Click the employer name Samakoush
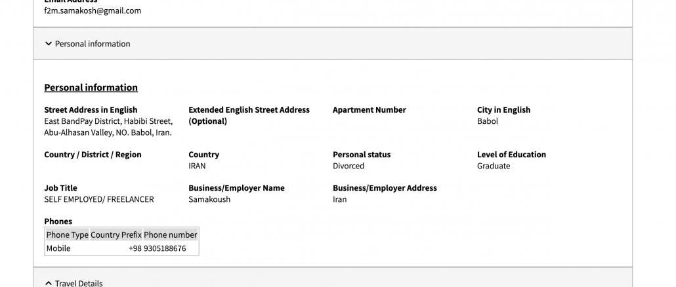This screenshot has height=287, width=676. click(x=209, y=199)
